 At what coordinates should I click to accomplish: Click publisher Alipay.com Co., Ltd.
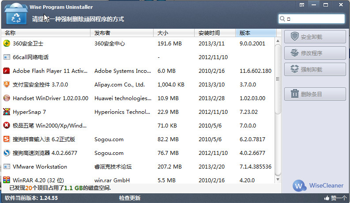tap(120, 85)
